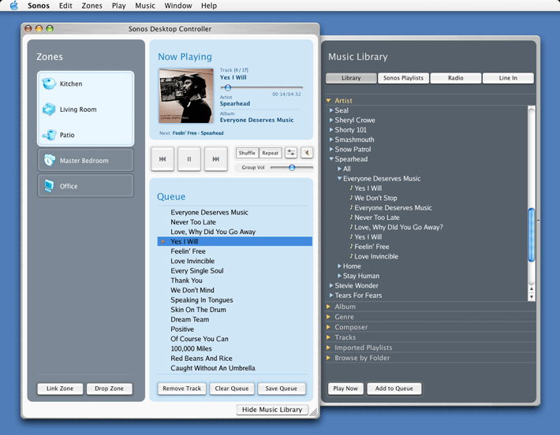560x435 pixels.
Task: Expand the Stay Human album
Action: point(340,276)
